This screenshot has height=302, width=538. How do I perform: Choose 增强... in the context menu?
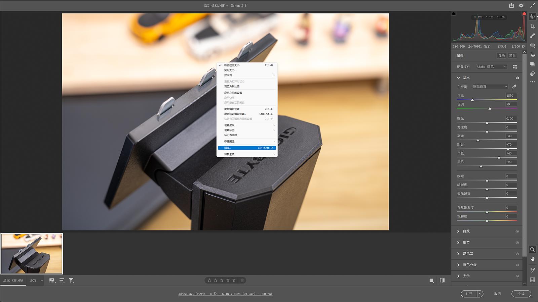(247, 148)
